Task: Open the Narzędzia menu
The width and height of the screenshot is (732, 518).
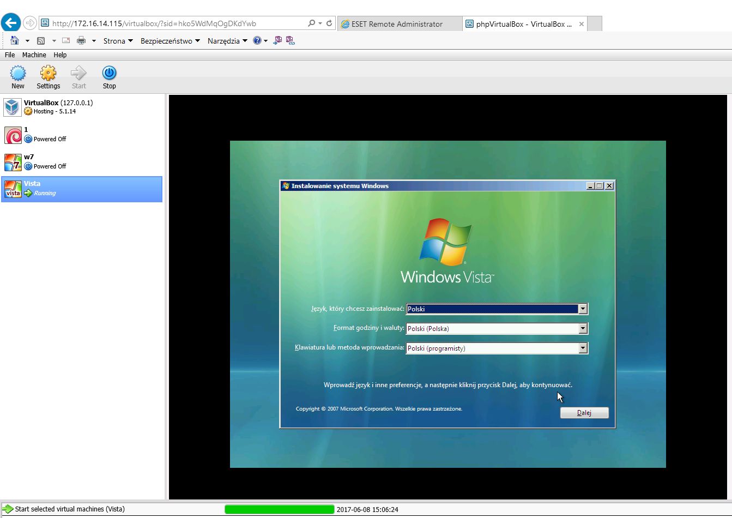Action: 227,41
